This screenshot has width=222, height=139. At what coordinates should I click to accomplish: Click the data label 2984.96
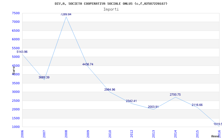[x=110, y=90]
